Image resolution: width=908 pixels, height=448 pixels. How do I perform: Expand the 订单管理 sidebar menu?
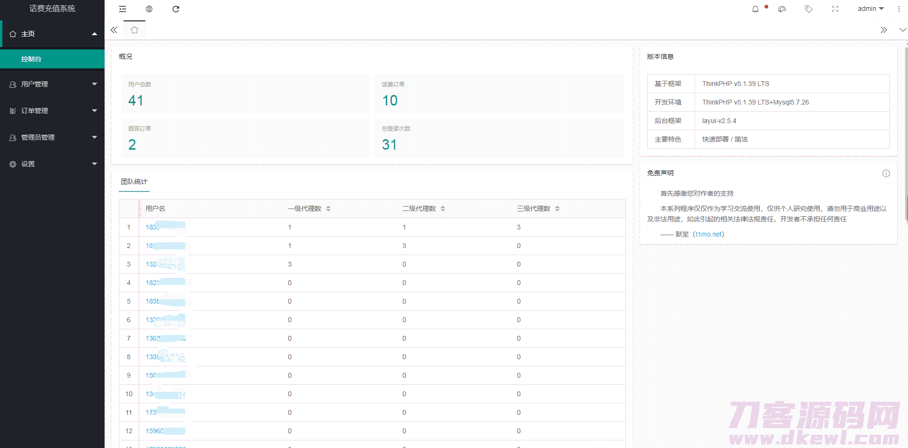coord(52,111)
